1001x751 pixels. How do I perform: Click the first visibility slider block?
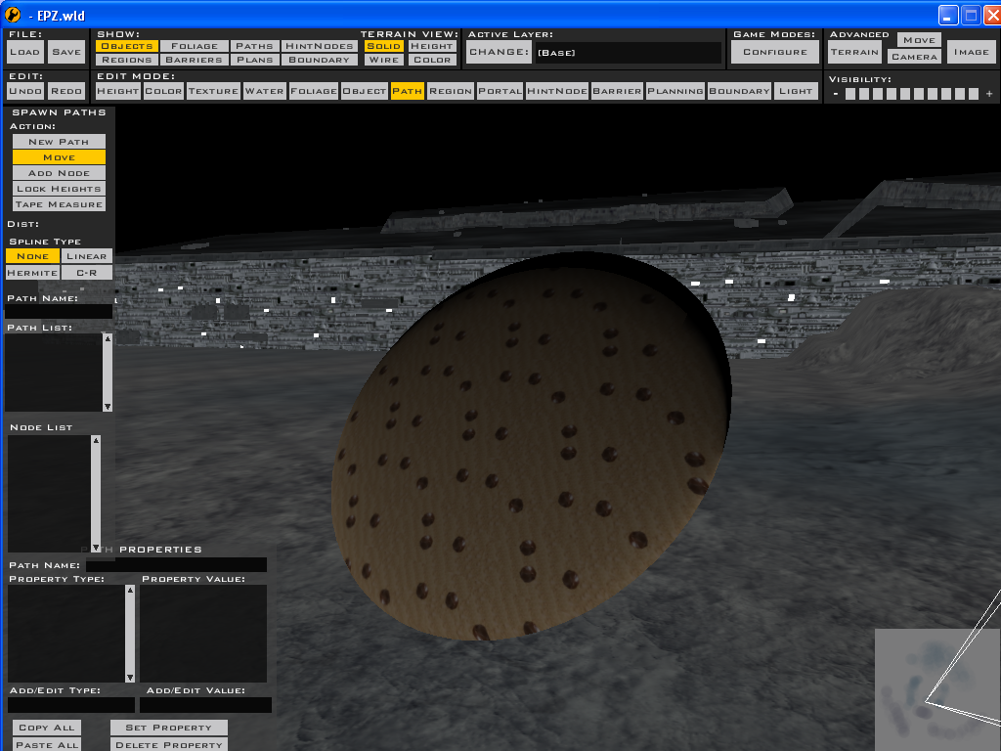click(x=850, y=94)
